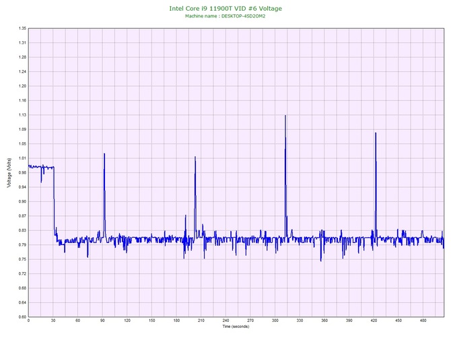The width and height of the screenshot is (451, 338).
Task: Click the 450 seconds x-axis label
Action: [398, 320]
